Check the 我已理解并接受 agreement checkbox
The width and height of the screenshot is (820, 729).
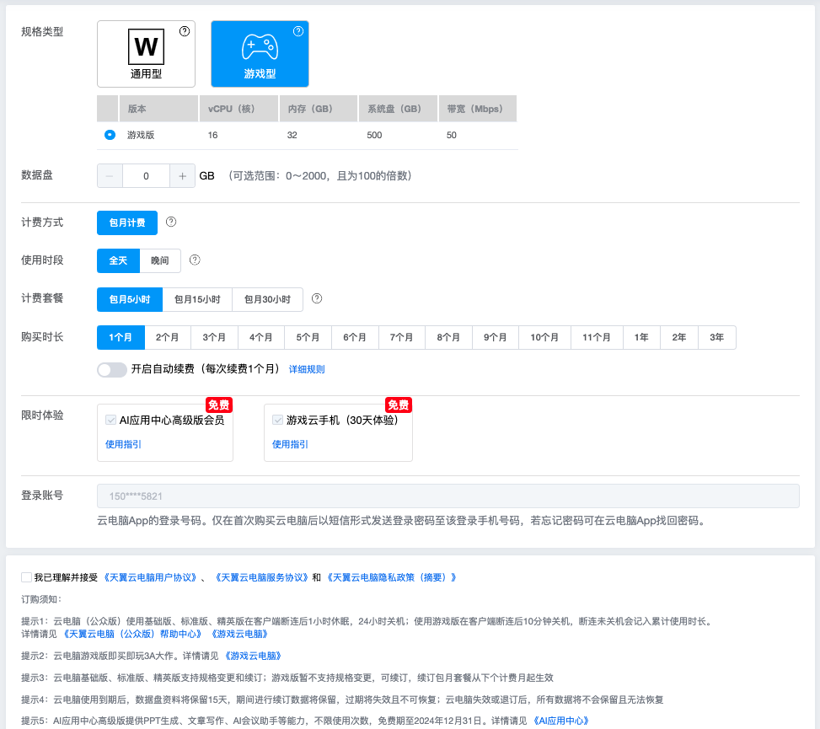pyautogui.click(x=26, y=577)
